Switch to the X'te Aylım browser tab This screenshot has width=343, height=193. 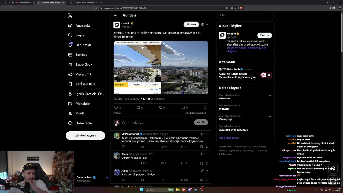coord(82,3)
